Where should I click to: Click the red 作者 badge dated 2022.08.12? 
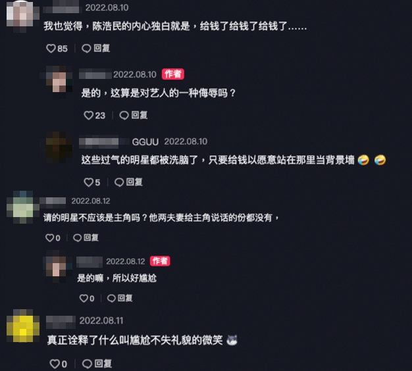click(160, 261)
